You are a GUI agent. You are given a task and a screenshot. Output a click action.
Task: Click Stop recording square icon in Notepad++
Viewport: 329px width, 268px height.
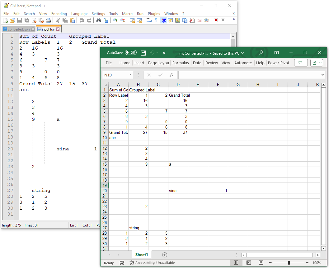click(x=223, y=20)
